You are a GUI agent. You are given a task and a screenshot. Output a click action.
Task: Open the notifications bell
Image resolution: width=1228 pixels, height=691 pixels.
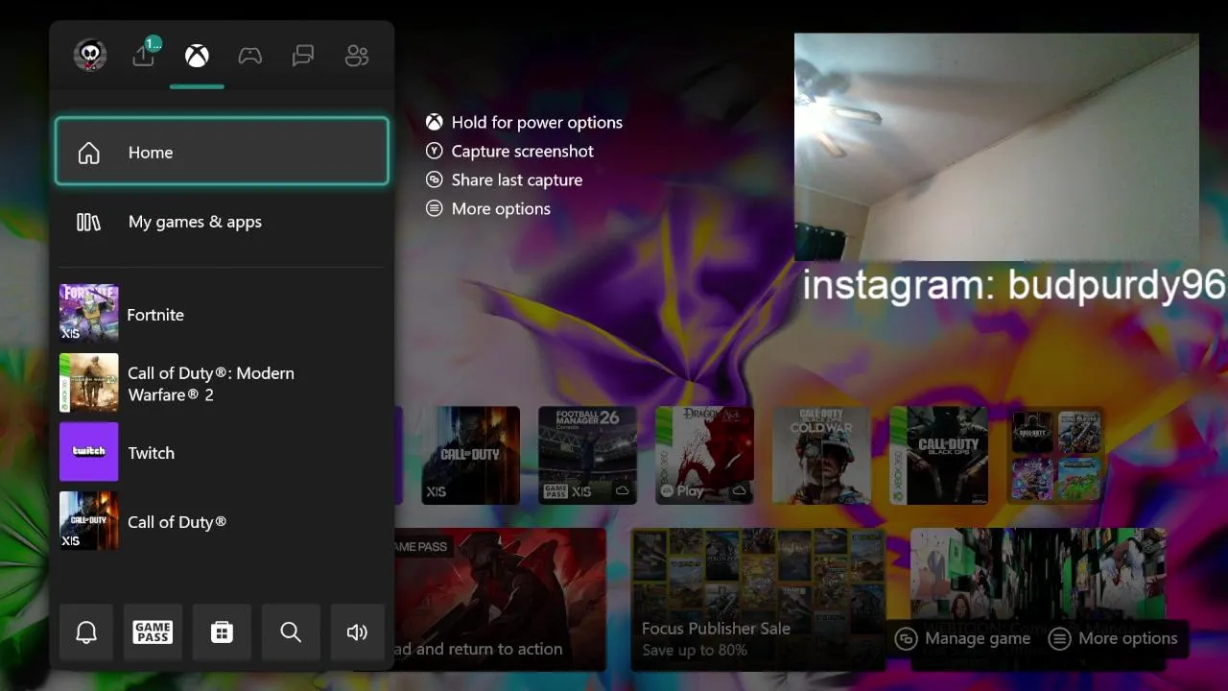(86, 631)
